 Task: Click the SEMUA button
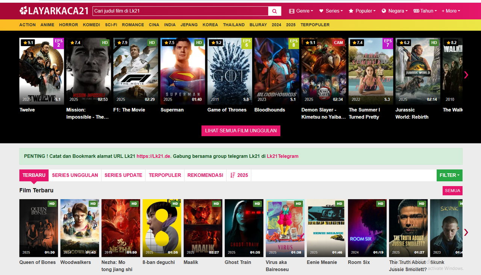(x=452, y=191)
